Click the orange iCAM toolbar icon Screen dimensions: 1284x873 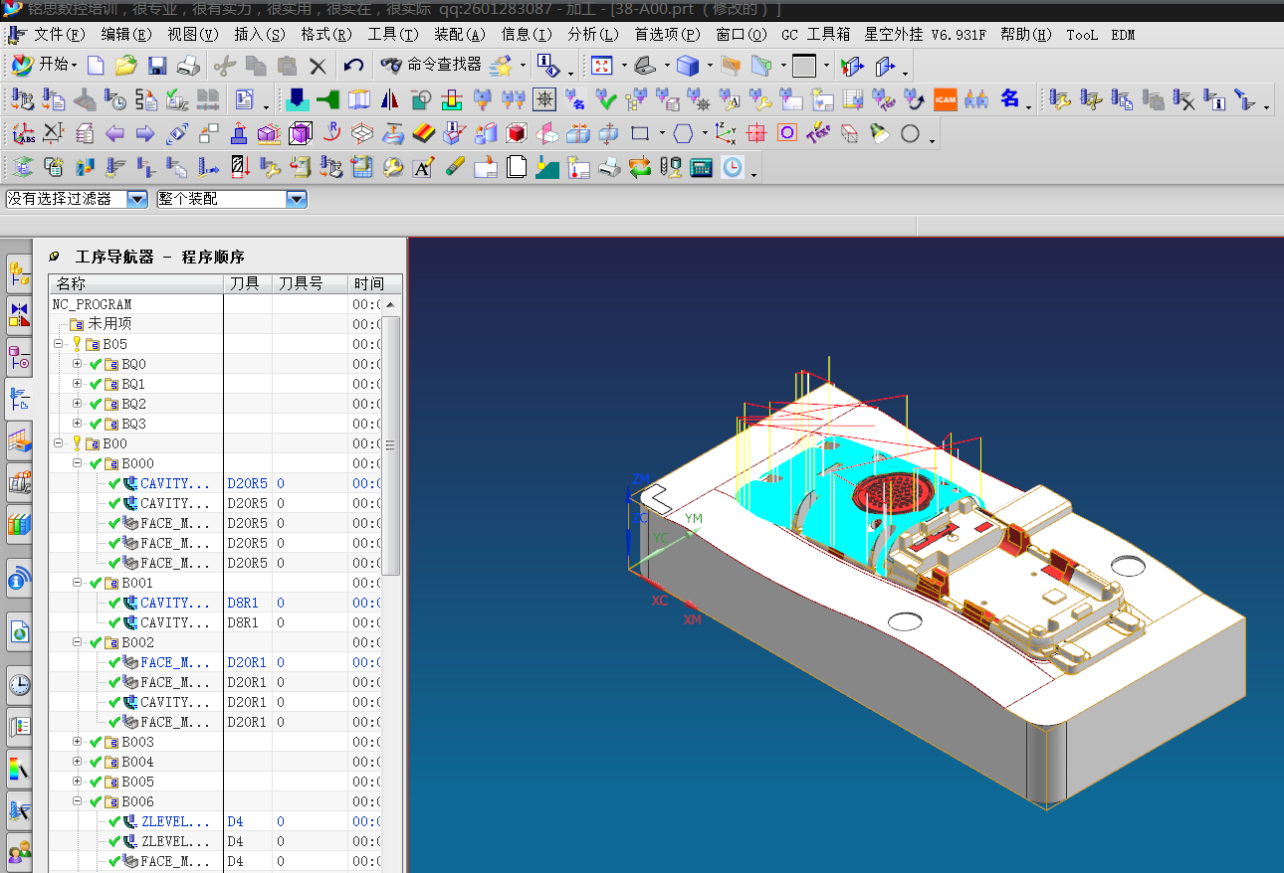(945, 99)
